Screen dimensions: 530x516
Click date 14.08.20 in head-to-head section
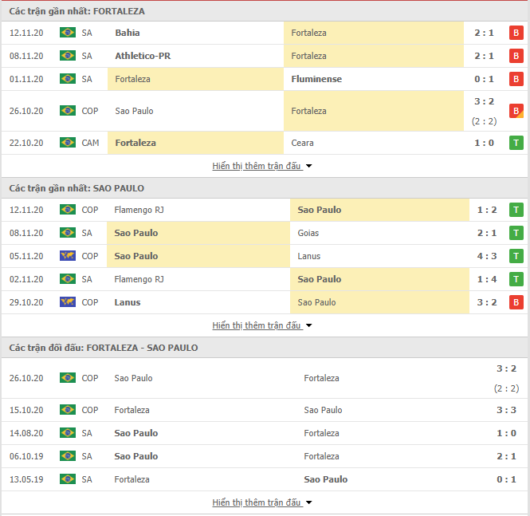26,433
